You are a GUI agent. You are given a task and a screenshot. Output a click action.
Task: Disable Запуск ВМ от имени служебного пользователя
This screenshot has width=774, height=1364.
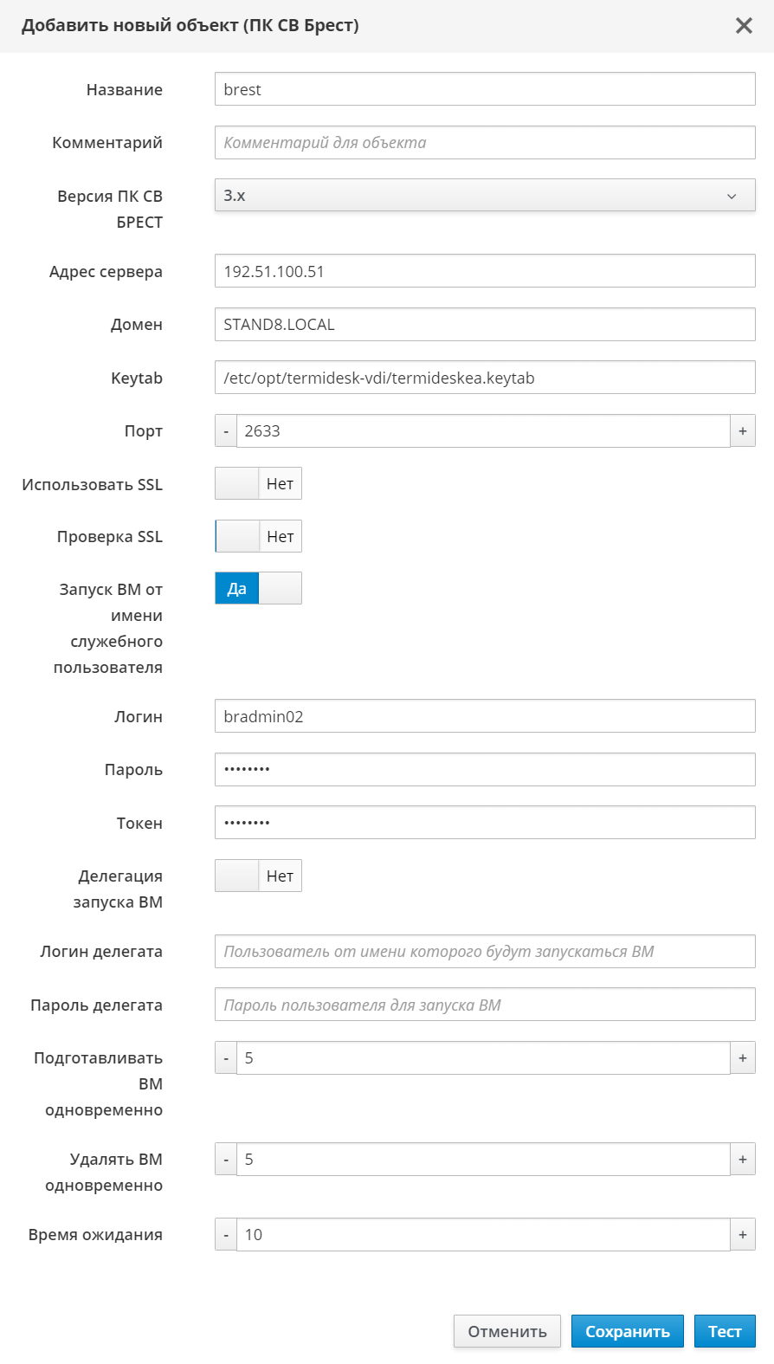pos(258,589)
